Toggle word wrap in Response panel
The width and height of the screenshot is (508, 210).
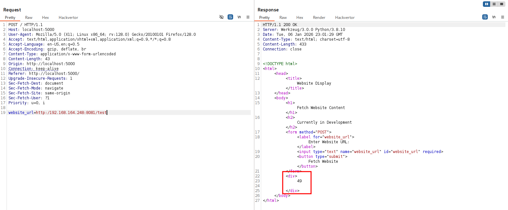pyautogui.click(x=485, y=17)
